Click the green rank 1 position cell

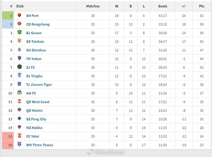(8, 15)
